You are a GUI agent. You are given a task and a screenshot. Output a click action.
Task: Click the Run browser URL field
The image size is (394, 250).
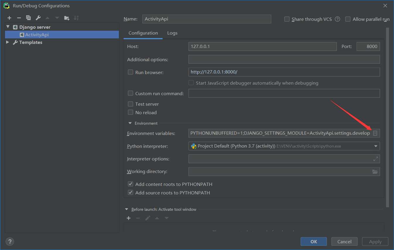click(x=284, y=72)
